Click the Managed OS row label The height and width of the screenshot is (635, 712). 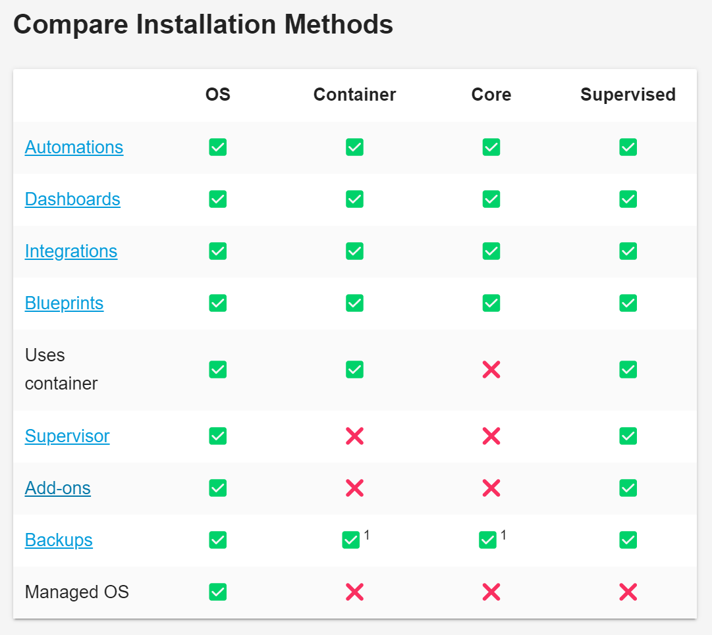[x=77, y=592]
